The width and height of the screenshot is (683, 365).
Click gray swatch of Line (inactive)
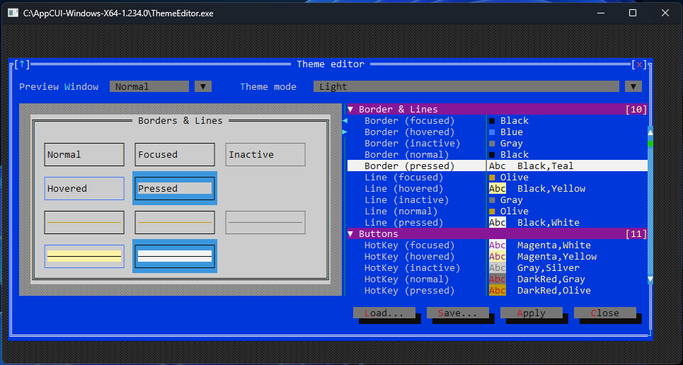pos(492,200)
